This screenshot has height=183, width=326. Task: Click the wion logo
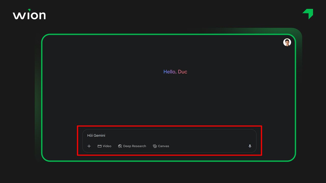tap(29, 15)
